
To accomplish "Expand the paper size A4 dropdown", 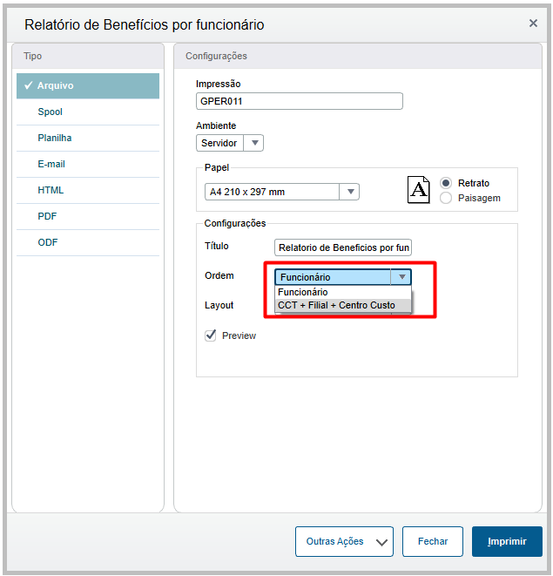I will point(349,193).
